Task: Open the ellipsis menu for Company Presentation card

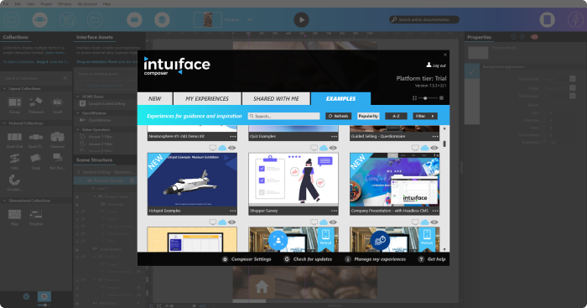Action: coord(435,211)
